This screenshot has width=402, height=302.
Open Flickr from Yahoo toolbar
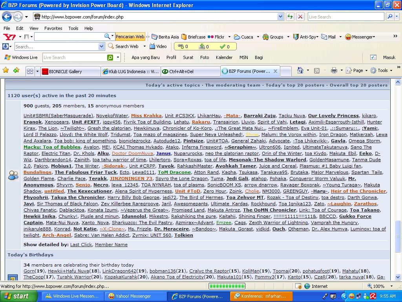216,37
